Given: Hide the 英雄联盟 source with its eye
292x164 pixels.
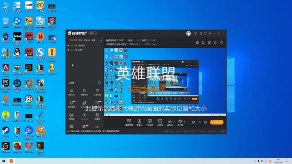Looking at the screenshot, I should click(x=68, y=46).
